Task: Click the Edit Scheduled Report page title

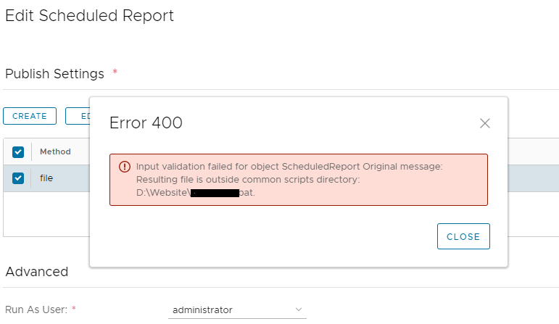Action: (x=89, y=15)
